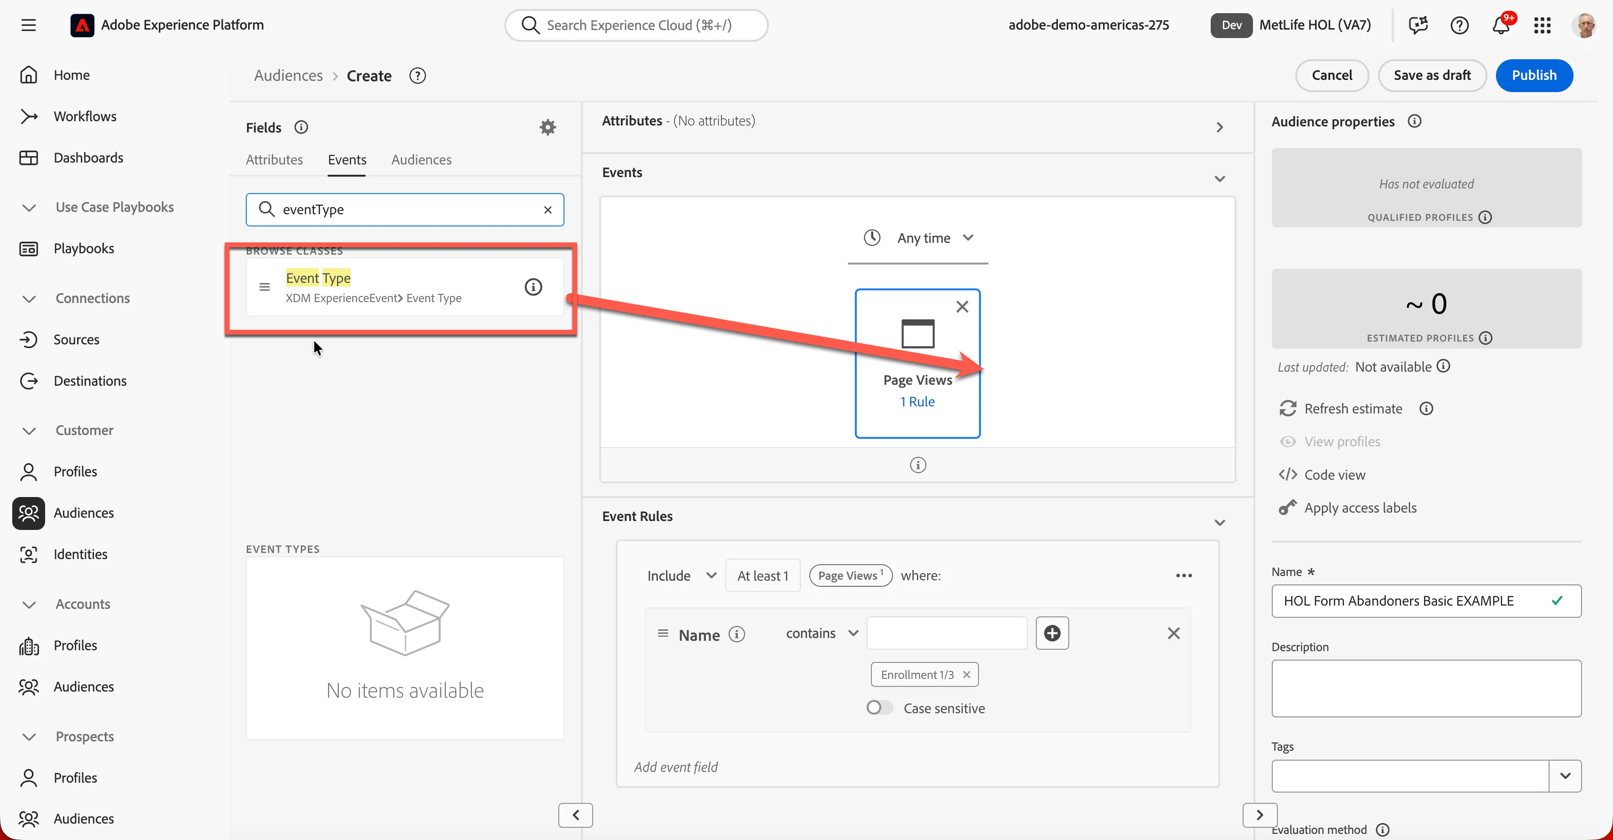Open the hamburger navigation menu
This screenshot has height=840, width=1613.
click(28, 25)
